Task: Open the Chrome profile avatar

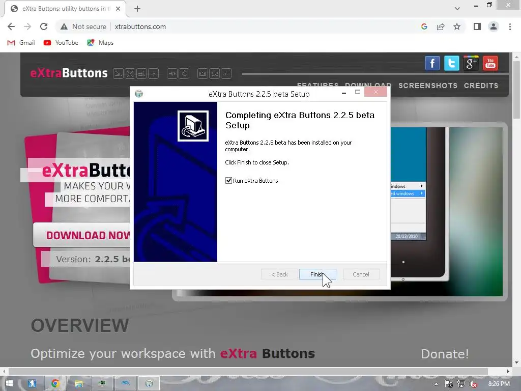Action: point(494,26)
